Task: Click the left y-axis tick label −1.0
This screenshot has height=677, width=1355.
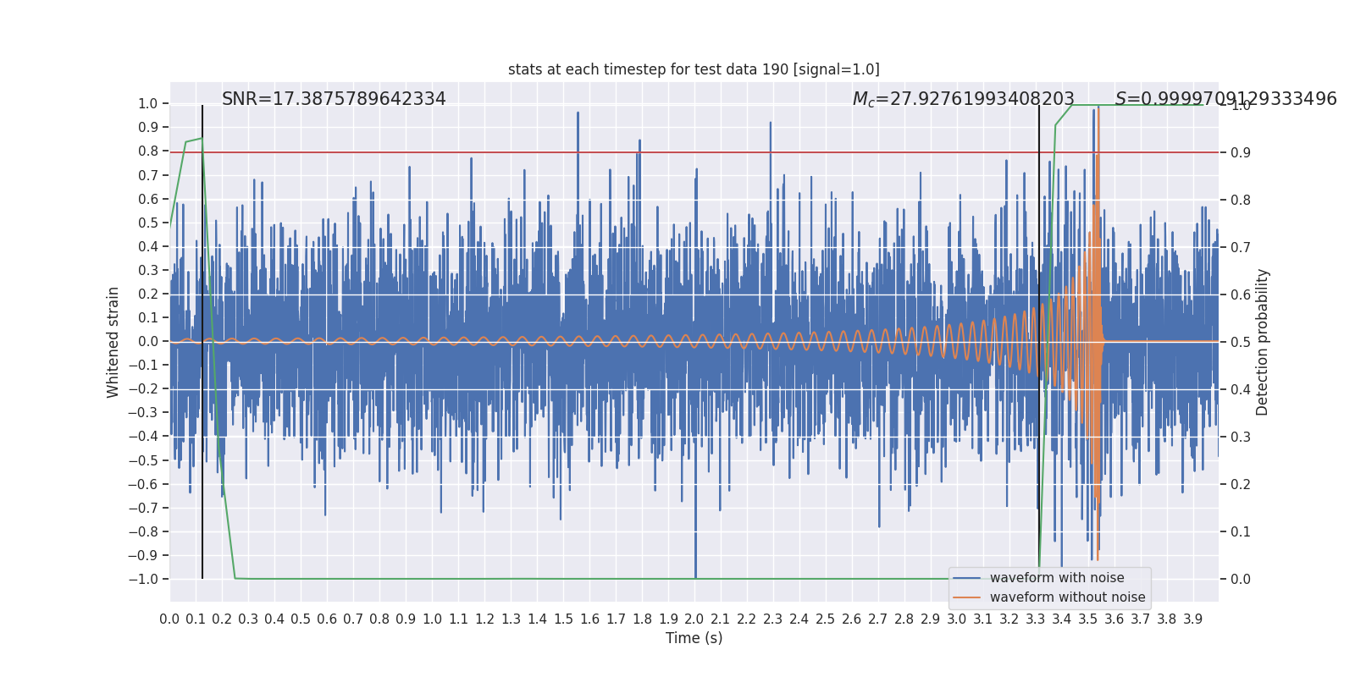Action: pos(142,580)
